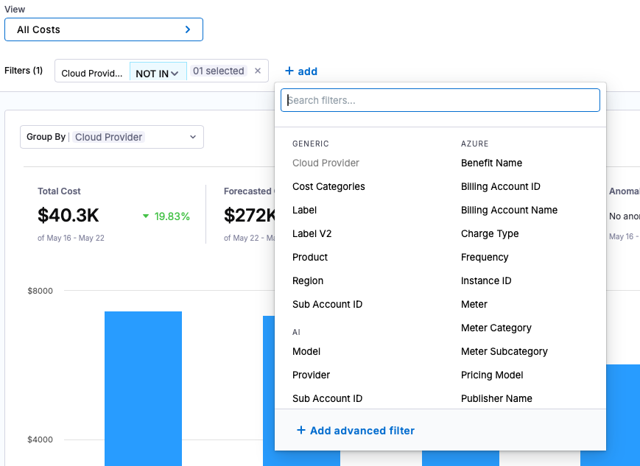Screen dimensions: 640x466
Task: Select the Charge Type filter option
Action: (489, 234)
